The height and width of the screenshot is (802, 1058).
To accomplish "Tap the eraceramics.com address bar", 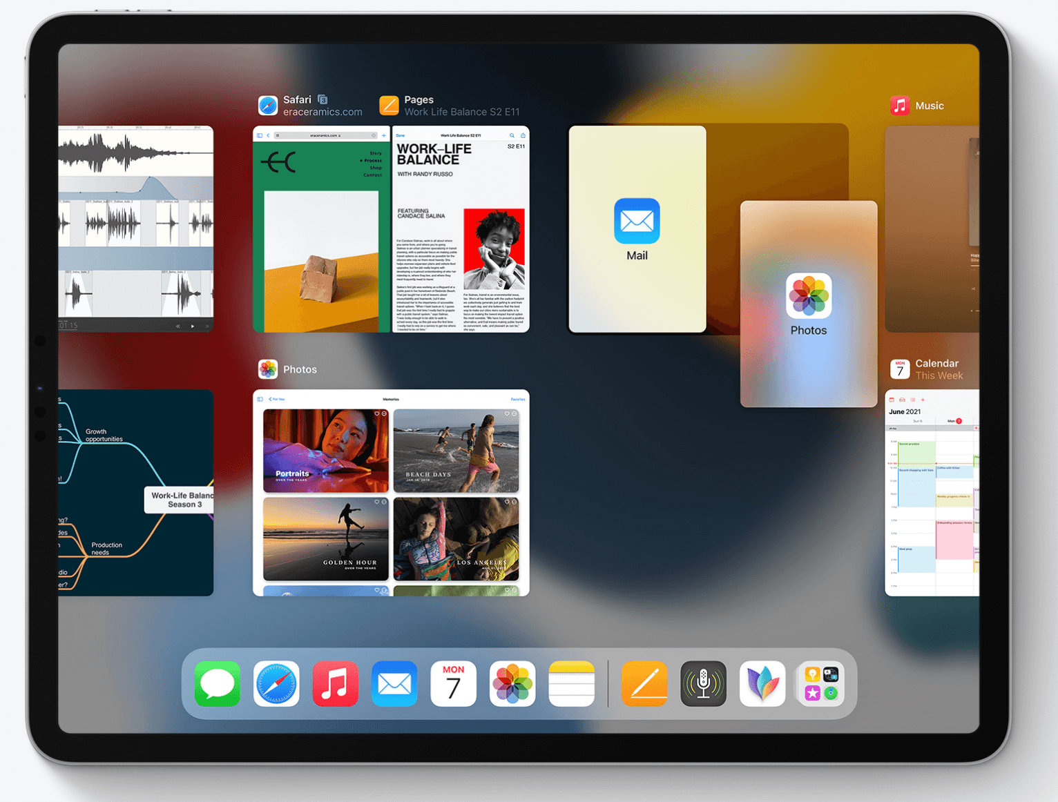I will point(326,135).
